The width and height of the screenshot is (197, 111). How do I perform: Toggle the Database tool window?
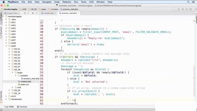point(196,18)
